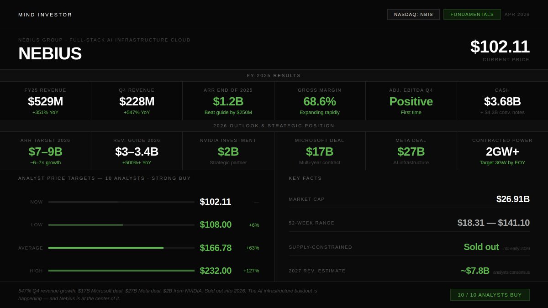Image resolution: width=548 pixels, height=308 pixels.
Task: Click the $108.00 low target price
Action: coord(216,225)
